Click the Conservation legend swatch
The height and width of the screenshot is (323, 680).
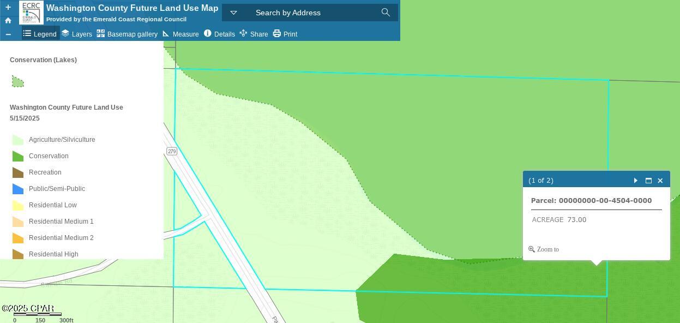click(x=17, y=155)
